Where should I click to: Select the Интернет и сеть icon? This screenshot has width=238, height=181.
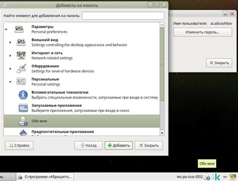pos(21,55)
